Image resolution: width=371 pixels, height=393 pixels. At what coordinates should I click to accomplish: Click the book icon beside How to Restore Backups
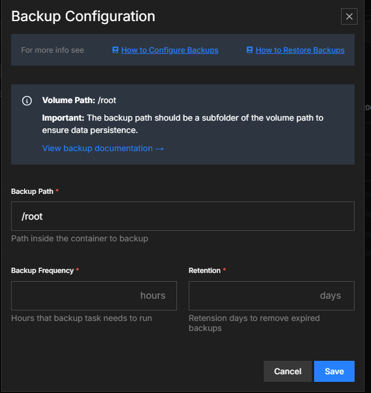(x=250, y=50)
